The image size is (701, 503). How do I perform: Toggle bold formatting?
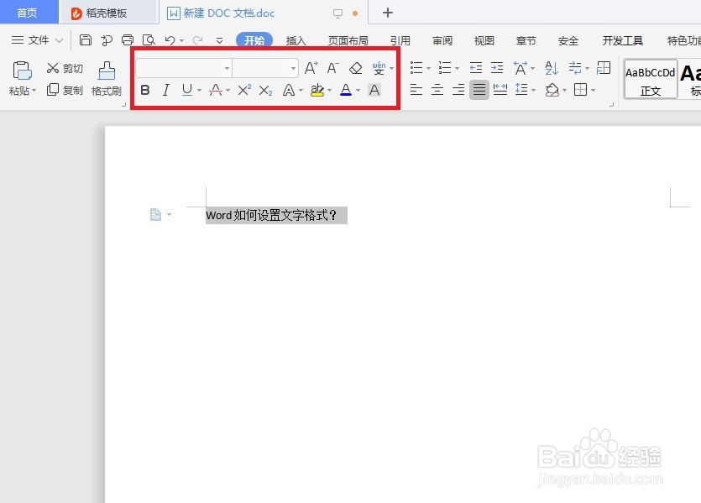click(145, 90)
